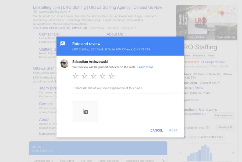242x162 pixels.
Task: Give a five star rating
Action: tap(112, 76)
